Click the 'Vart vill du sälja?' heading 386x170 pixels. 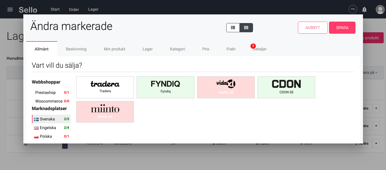pyautogui.click(x=57, y=65)
